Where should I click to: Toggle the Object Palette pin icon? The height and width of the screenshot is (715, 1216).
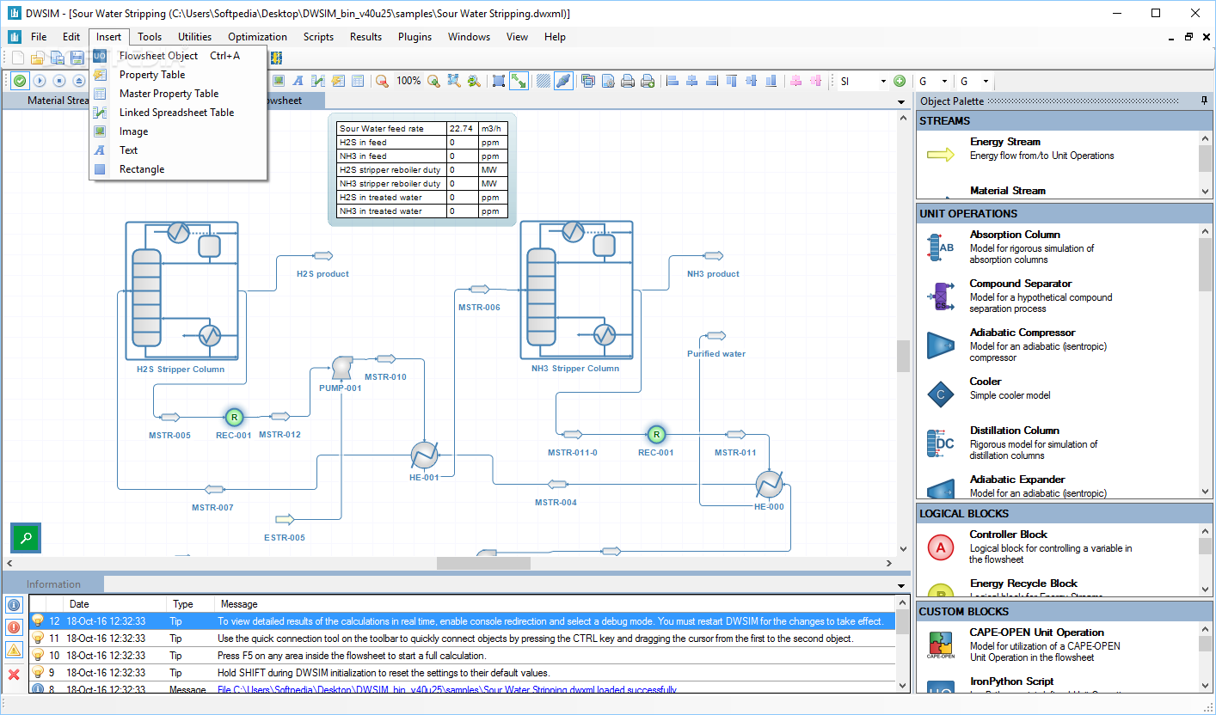point(1204,101)
